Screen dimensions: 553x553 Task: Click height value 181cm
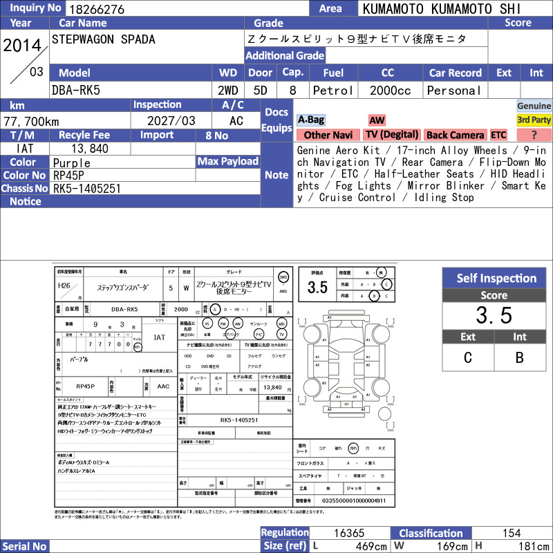click(x=534, y=546)
